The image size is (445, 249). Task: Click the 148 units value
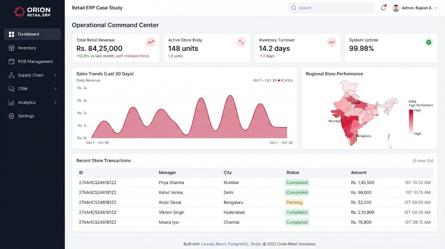click(183, 48)
